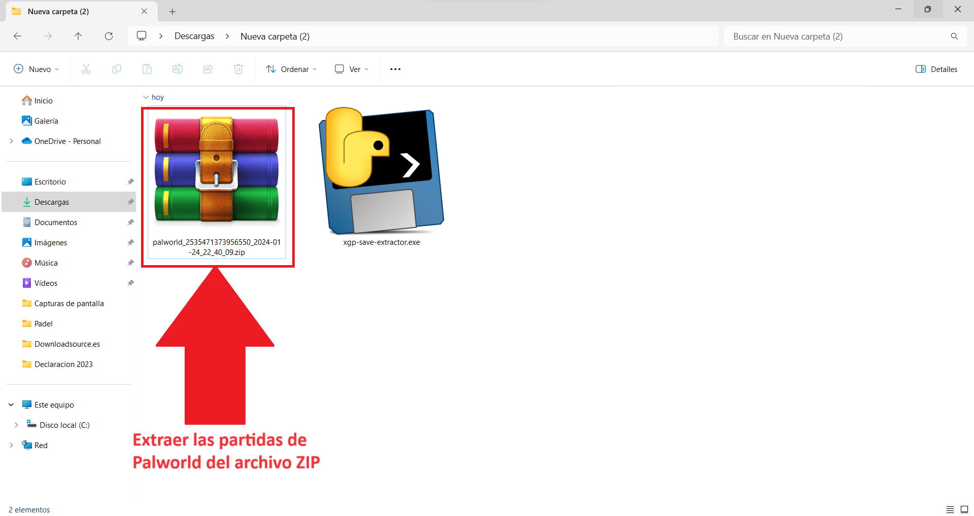Viewport: 974px width, 516px height.
Task: Add a new tab with plus button
Action: coord(172,11)
